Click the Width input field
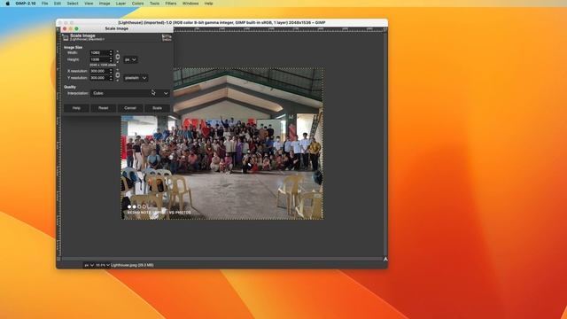 point(99,53)
